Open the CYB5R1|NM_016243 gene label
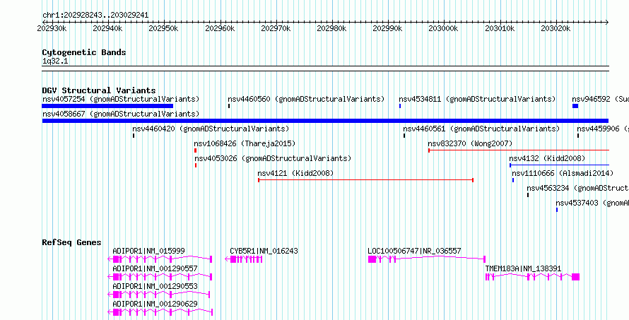This screenshot has width=629, height=320. click(264, 251)
